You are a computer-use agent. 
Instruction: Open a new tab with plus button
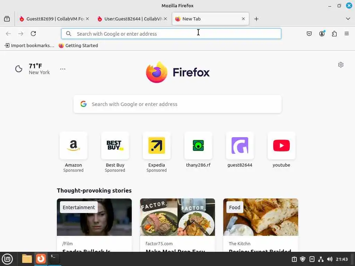(256, 19)
